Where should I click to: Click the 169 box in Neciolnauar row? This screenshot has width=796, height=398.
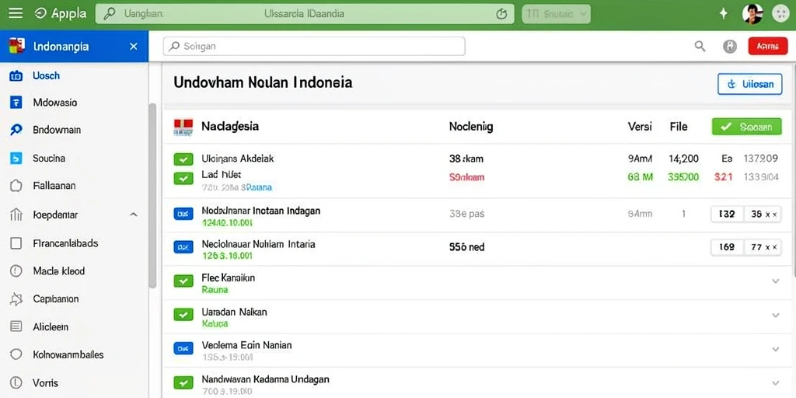[x=727, y=247]
